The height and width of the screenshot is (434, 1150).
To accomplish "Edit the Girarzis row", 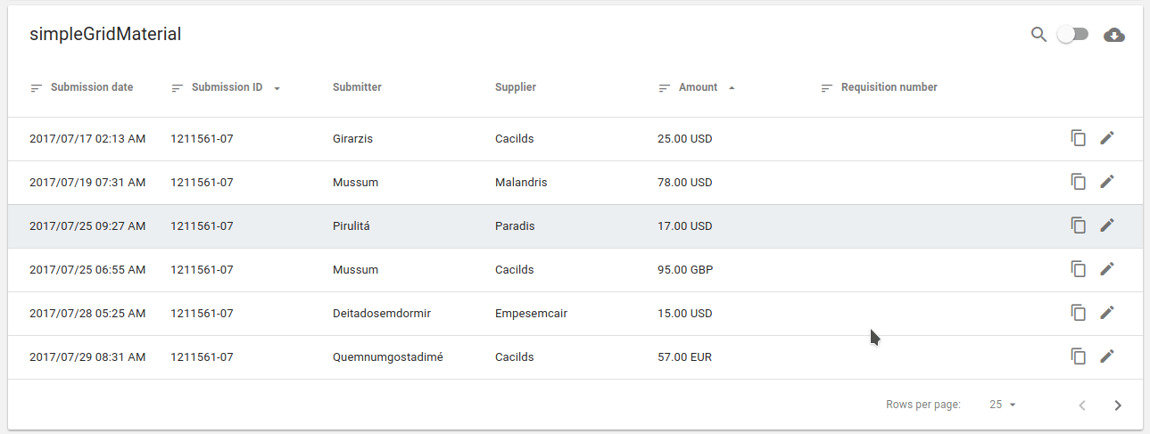I will tap(1107, 138).
